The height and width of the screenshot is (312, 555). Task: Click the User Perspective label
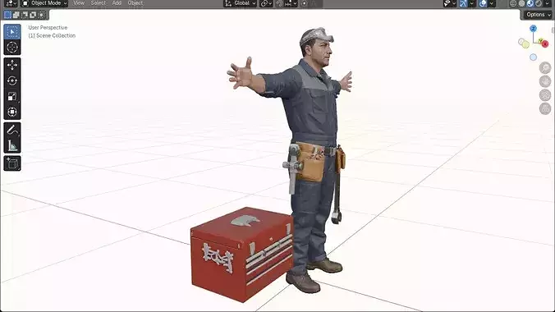pos(48,28)
